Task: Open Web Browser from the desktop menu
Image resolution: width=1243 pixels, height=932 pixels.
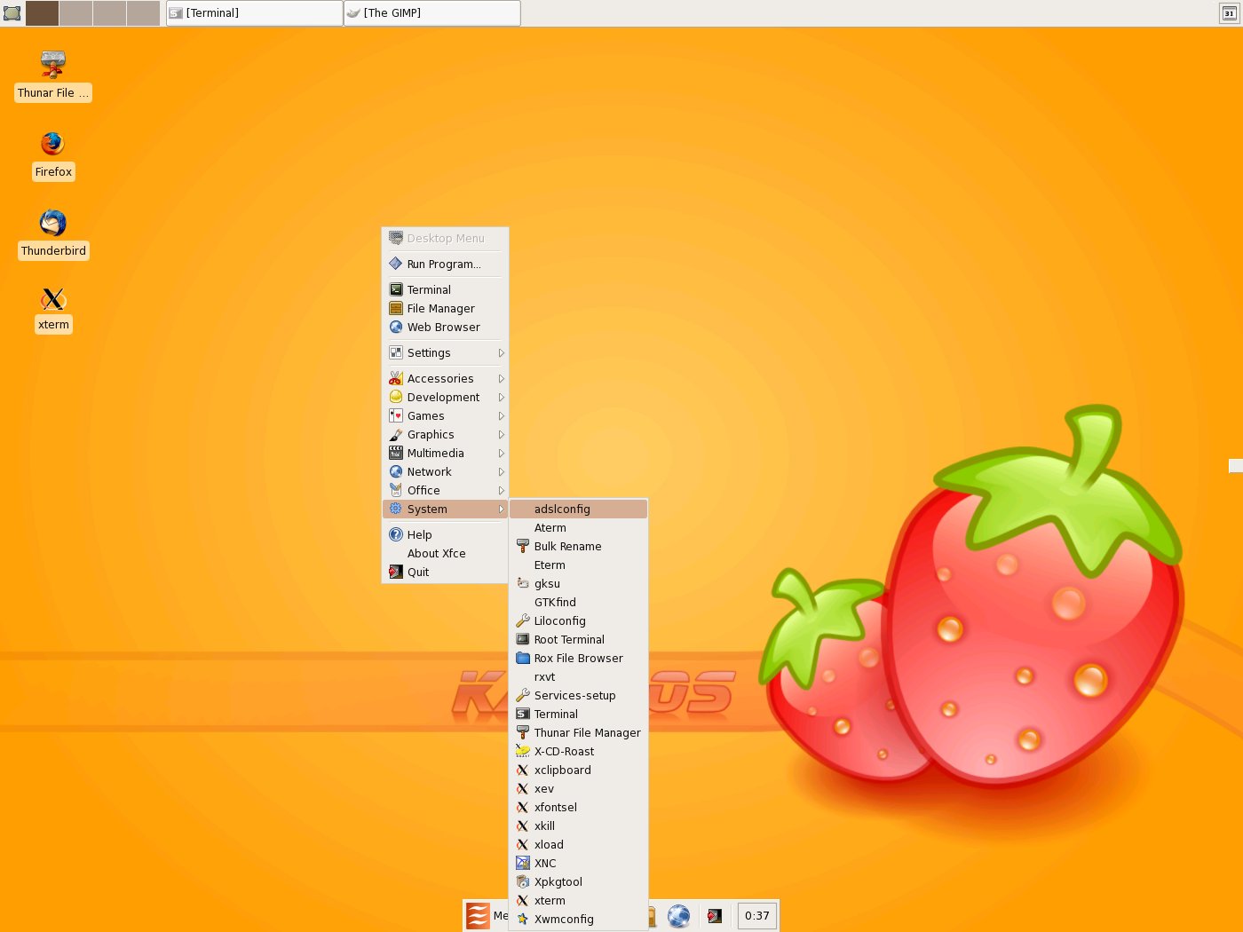Action: (x=445, y=328)
